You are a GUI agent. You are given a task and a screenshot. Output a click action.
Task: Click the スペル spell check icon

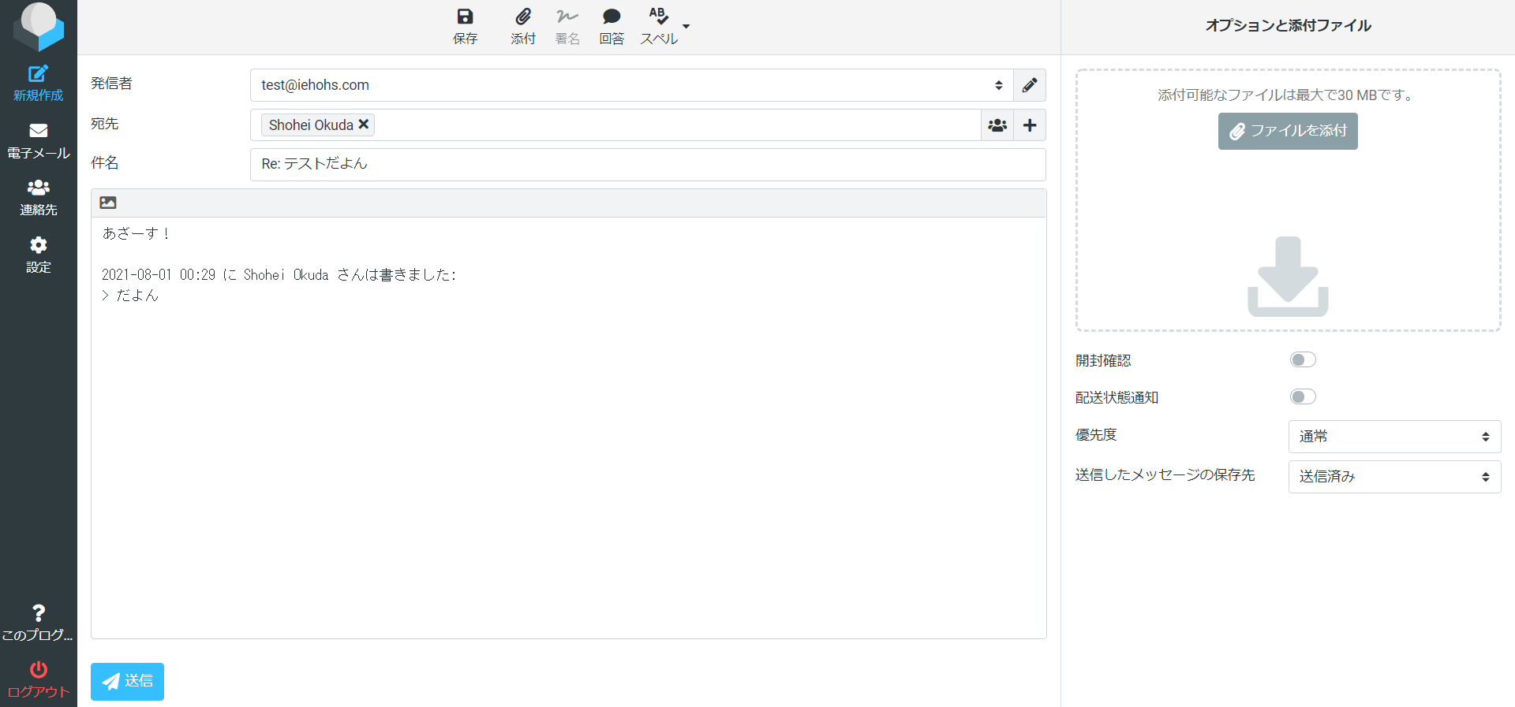658,17
